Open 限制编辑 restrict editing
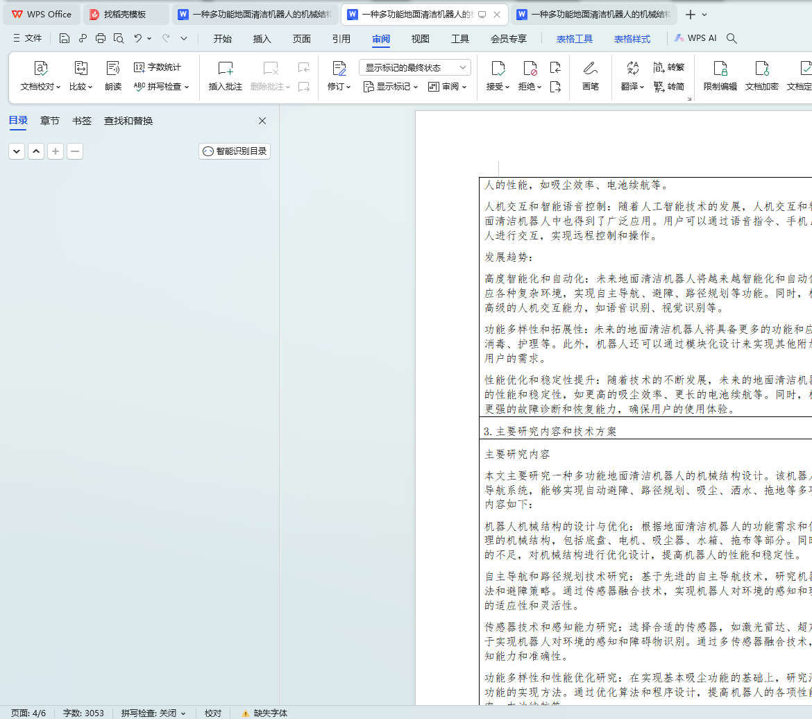 click(x=720, y=76)
